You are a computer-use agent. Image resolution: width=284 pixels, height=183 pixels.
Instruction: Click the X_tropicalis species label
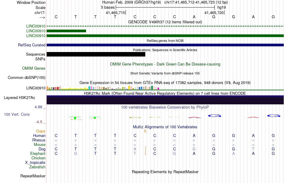[x=35, y=163]
